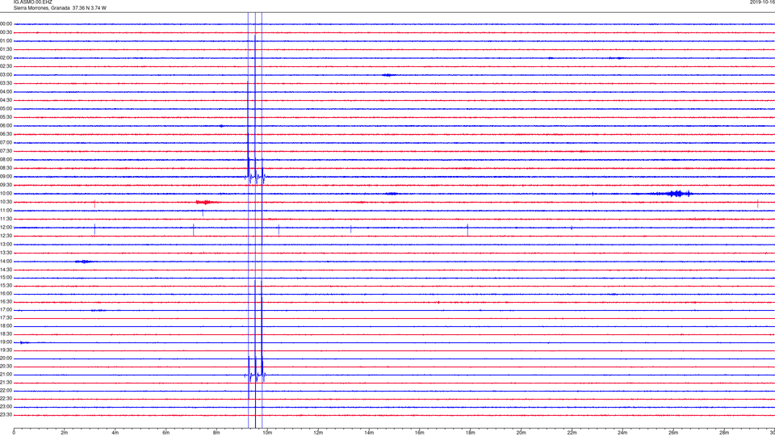Viewport: 775px width, 436px height.
Task: Click the 17:00 time label
Action: click(6, 310)
